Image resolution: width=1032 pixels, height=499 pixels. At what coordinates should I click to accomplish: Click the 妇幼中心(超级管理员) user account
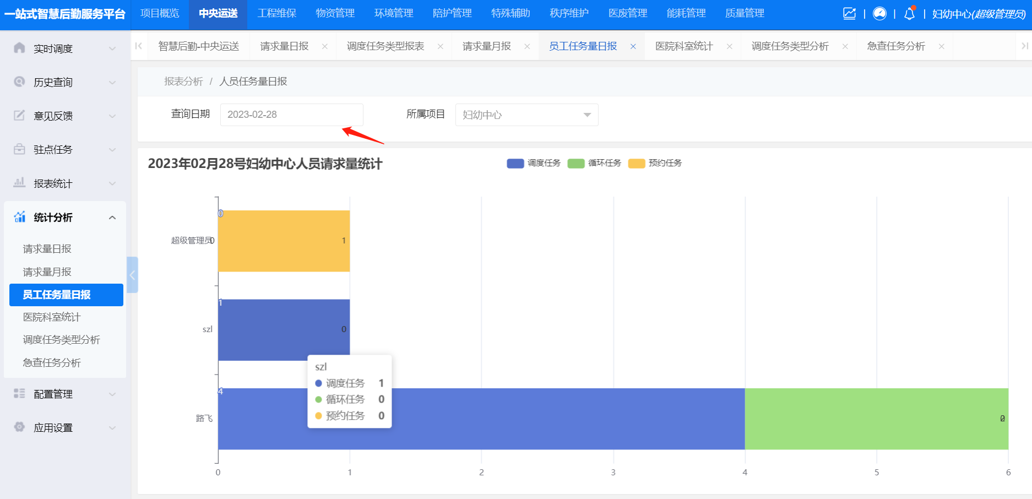tap(978, 14)
